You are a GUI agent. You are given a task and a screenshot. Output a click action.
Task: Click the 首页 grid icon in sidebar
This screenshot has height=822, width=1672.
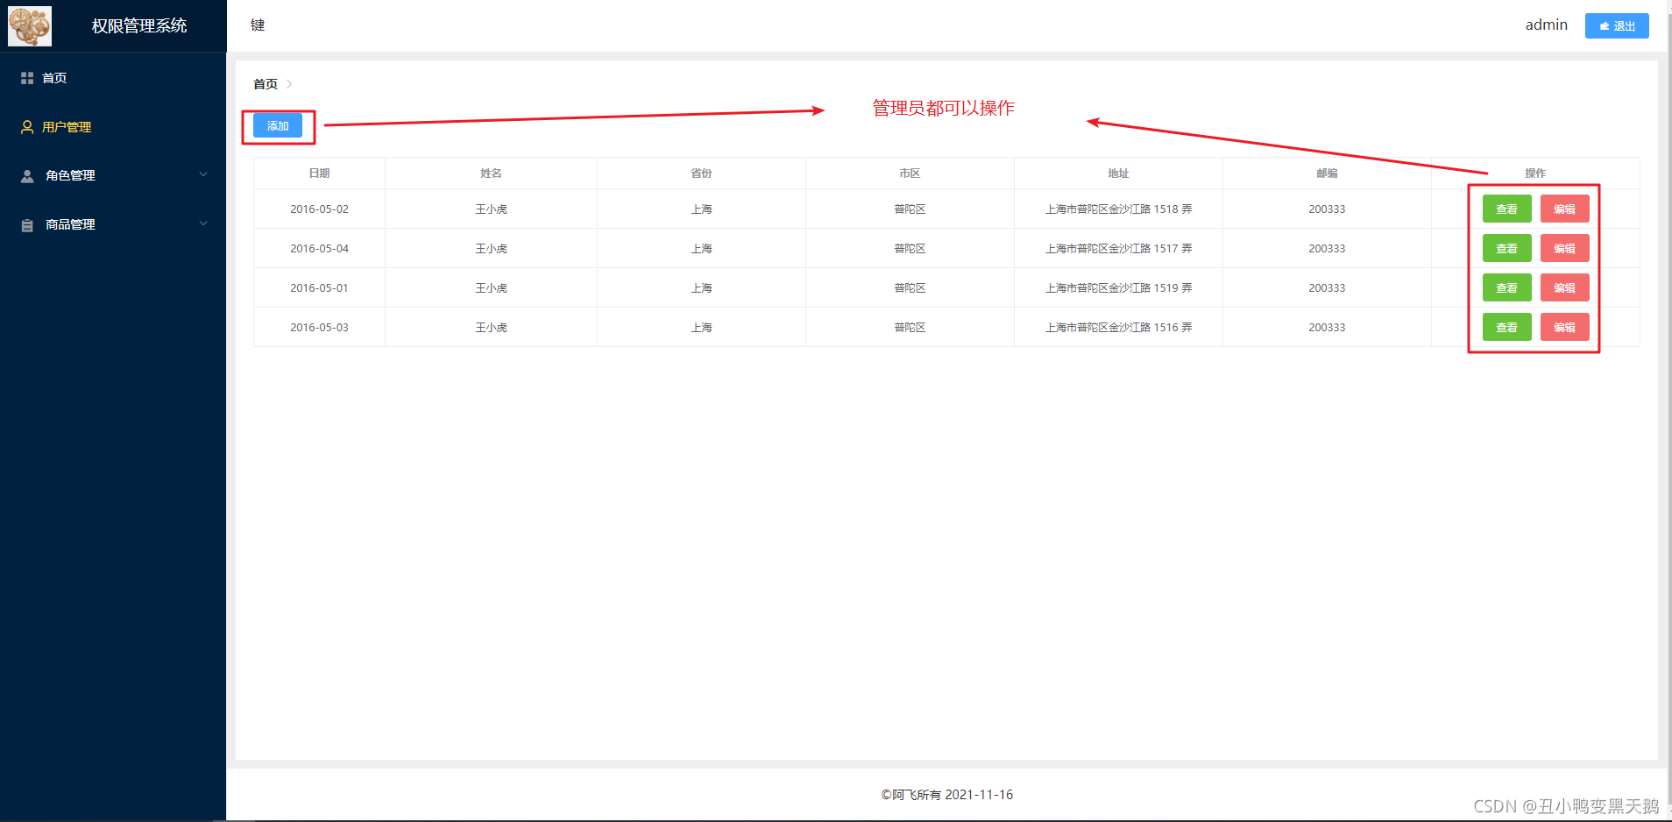point(27,78)
